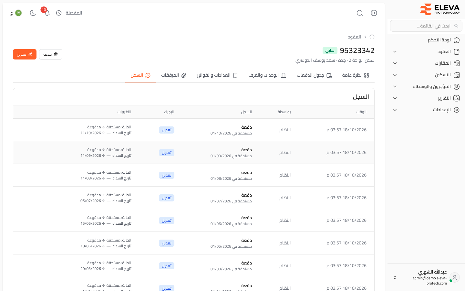Click the home icon in breadcrumb
Viewport: 465px width, 291px height.
pos(372,37)
